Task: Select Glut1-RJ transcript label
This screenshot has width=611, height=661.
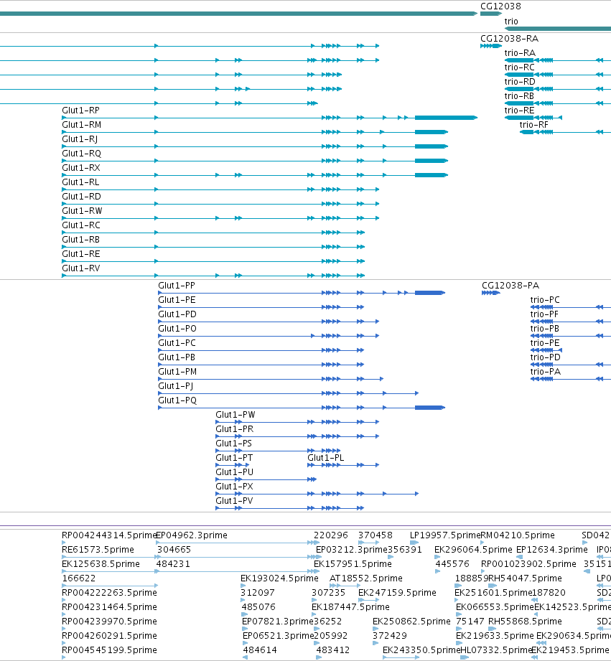Action: coord(80,139)
